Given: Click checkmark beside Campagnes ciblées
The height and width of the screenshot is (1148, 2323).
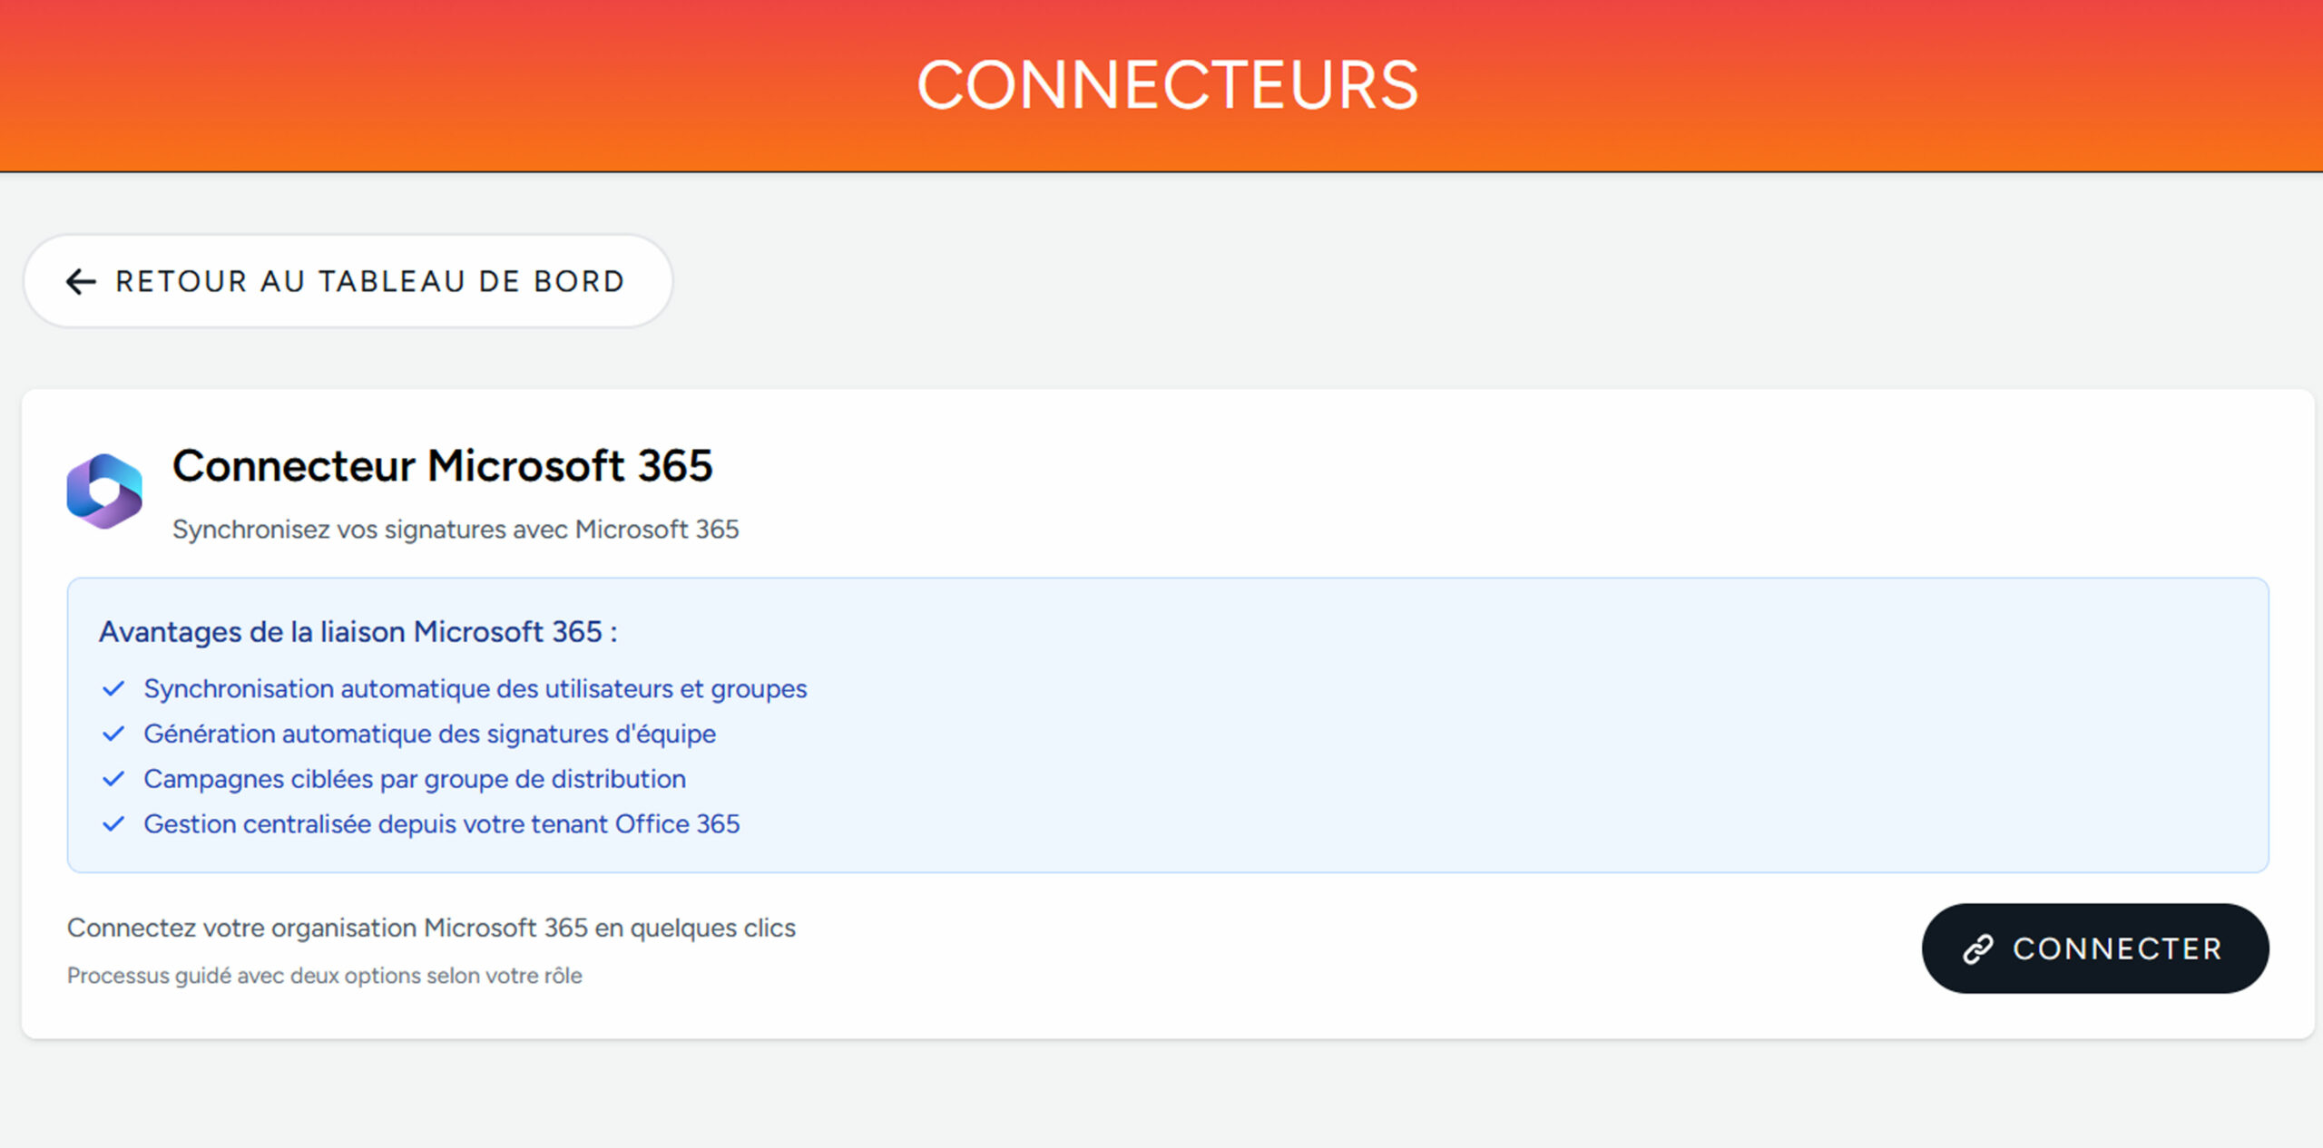Looking at the screenshot, I should [113, 779].
